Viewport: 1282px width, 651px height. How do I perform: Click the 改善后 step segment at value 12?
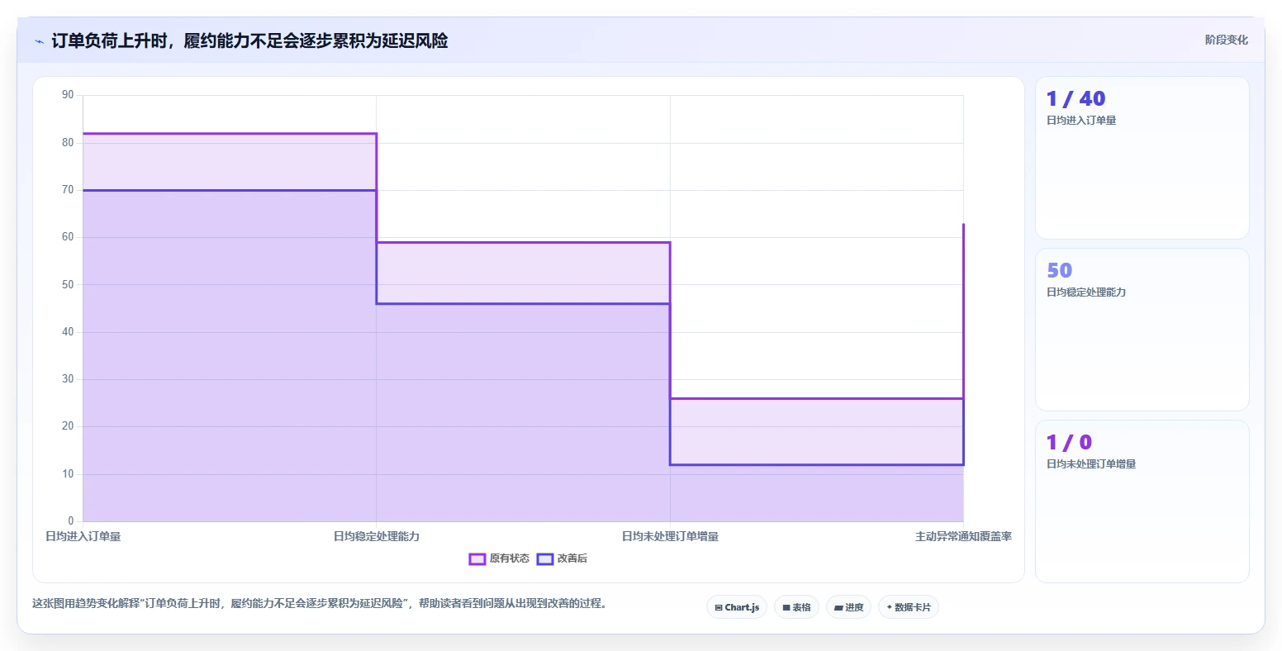point(816,464)
